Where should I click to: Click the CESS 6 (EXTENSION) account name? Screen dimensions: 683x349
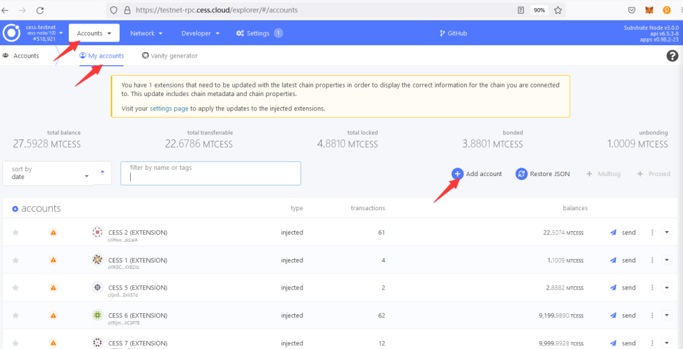(138, 316)
